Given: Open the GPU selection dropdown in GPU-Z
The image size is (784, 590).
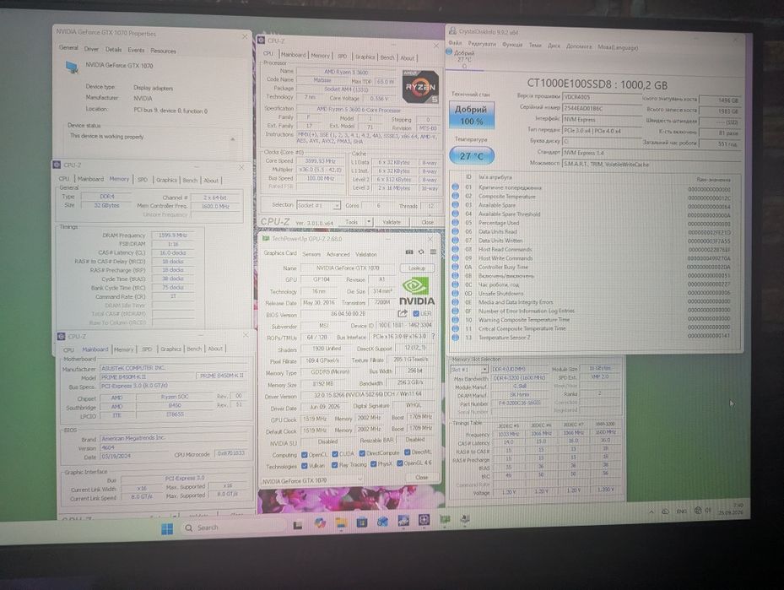Looking at the screenshot, I should pyautogui.click(x=311, y=480).
